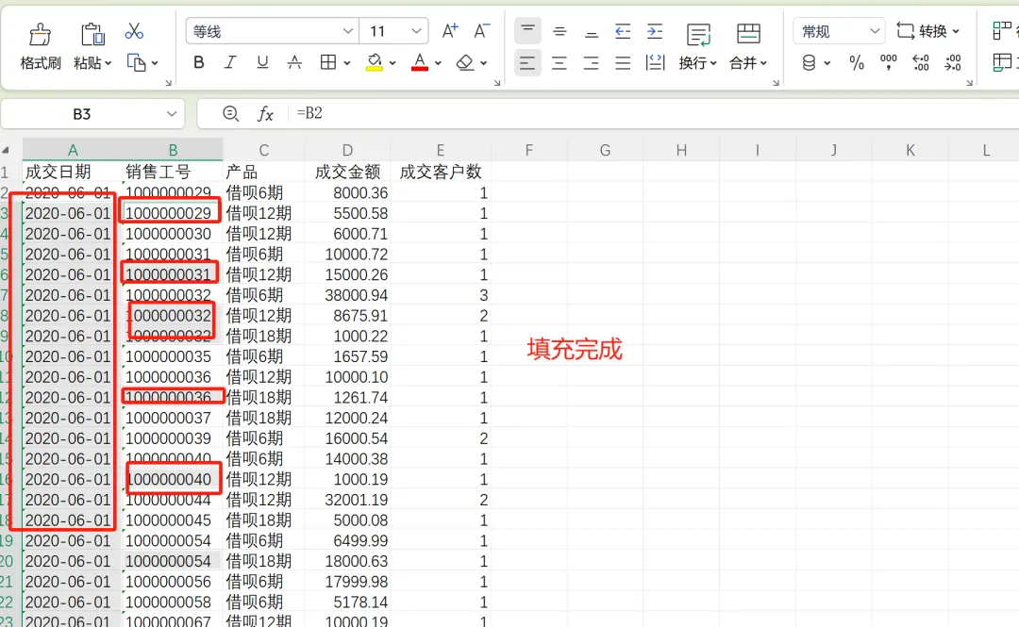Screen dimensions: 1019x627
Task: Apply cell borders icon
Action: 328,62
